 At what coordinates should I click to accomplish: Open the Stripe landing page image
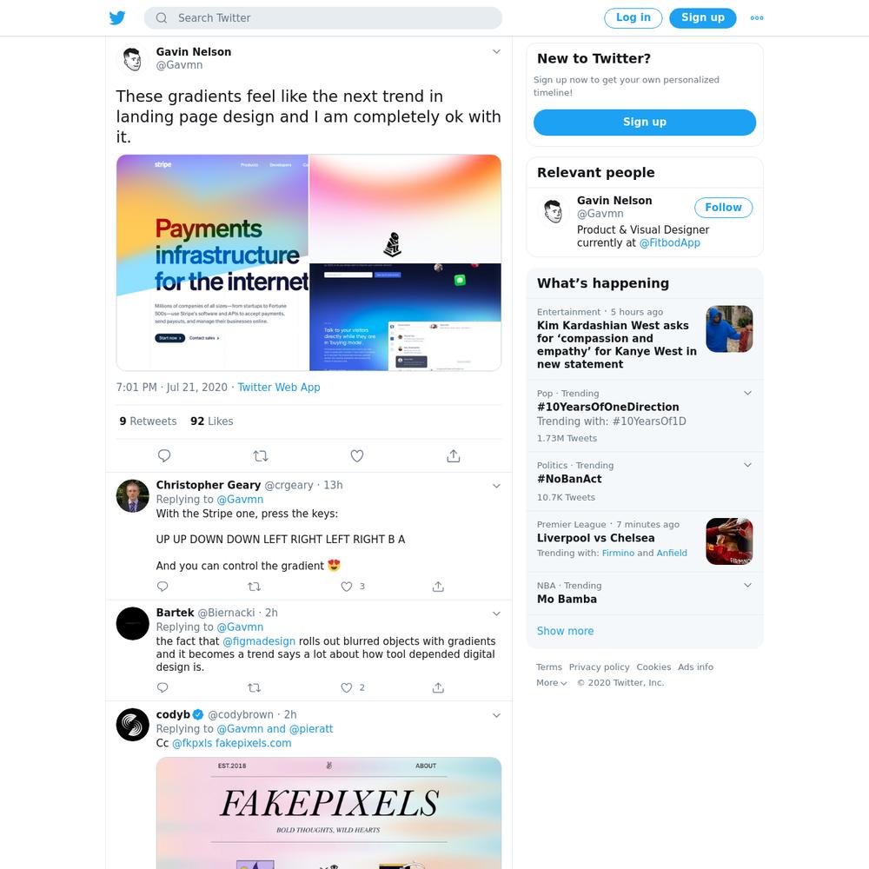[x=212, y=262]
